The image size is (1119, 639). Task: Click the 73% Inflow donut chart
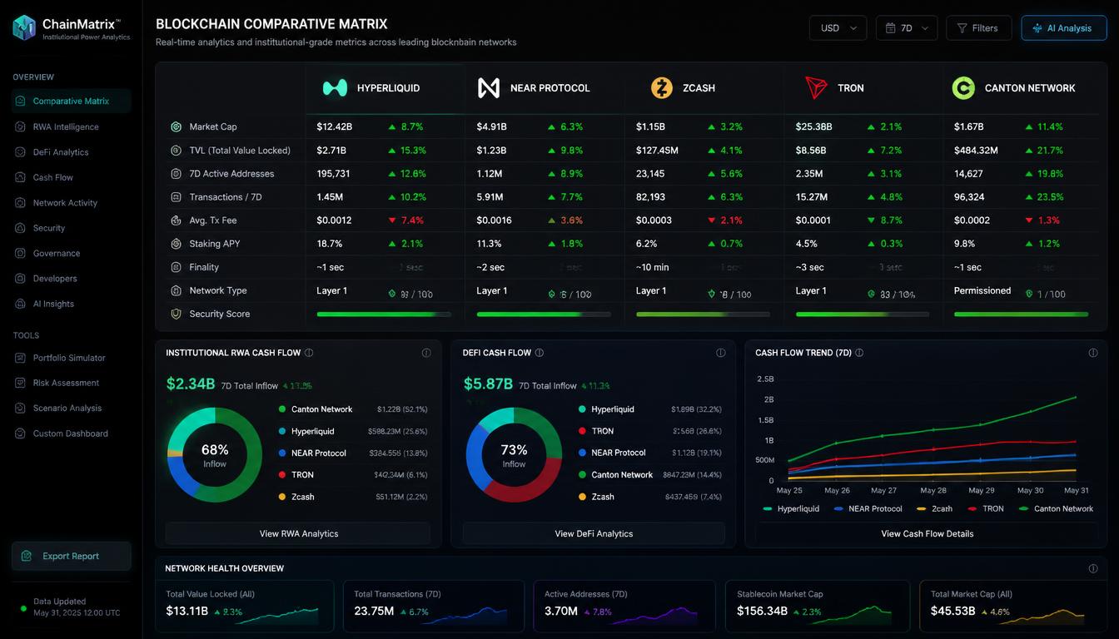(514, 454)
